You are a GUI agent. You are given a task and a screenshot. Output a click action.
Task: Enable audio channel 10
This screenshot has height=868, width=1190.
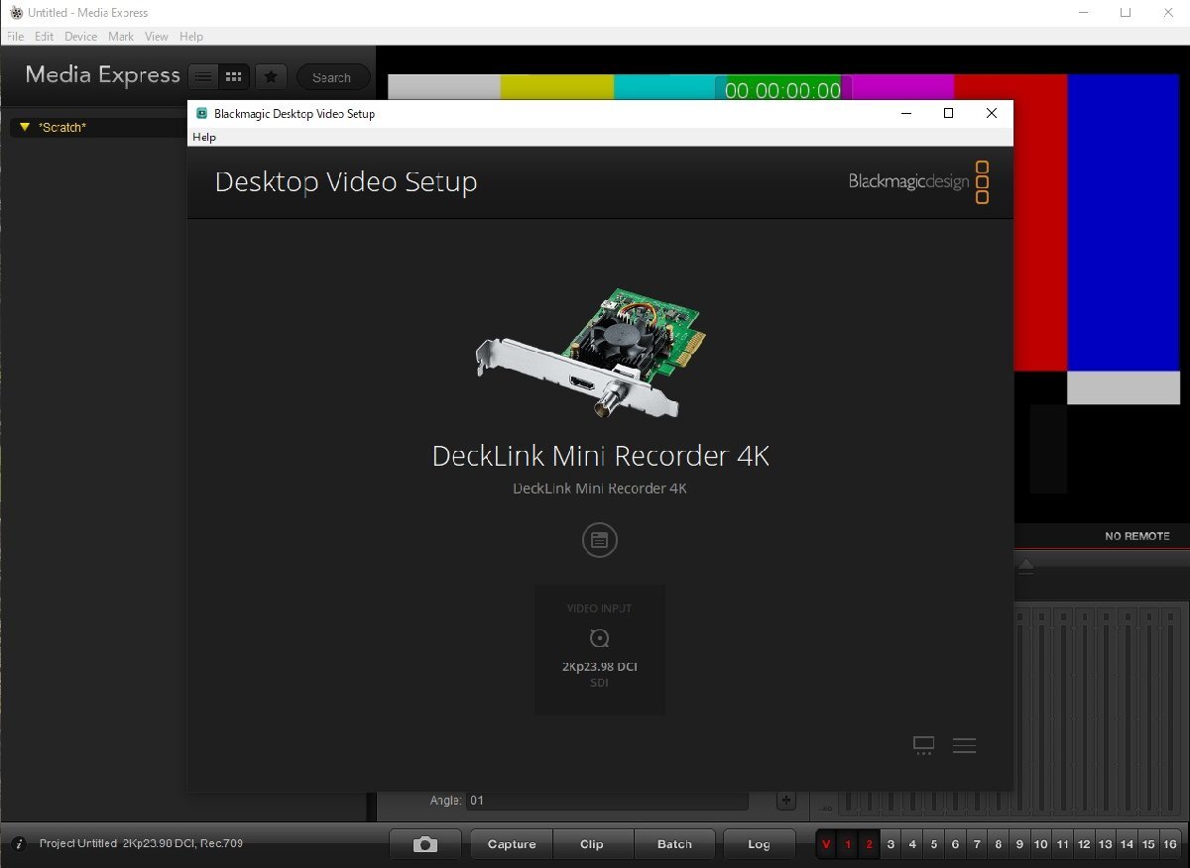coord(1041,844)
